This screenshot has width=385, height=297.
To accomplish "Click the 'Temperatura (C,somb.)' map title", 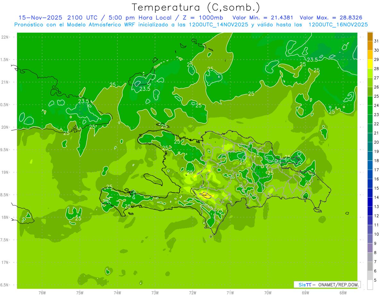I will coord(196,7).
